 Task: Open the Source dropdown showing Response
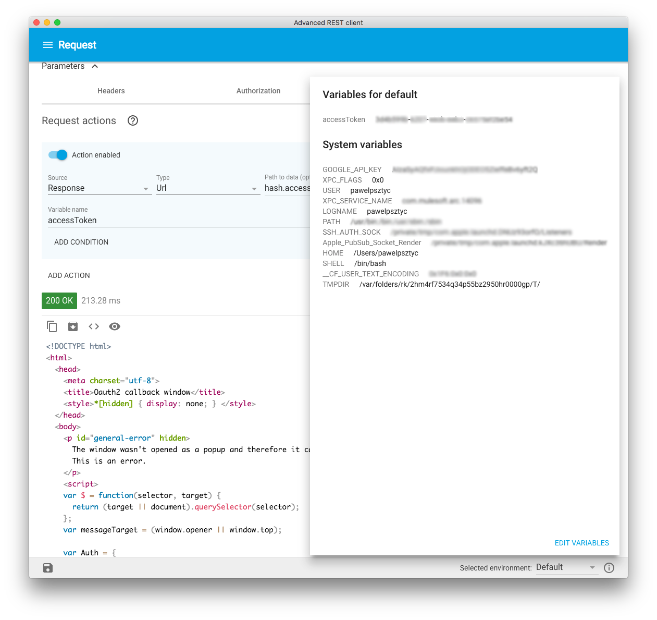click(x=99, y=188)
